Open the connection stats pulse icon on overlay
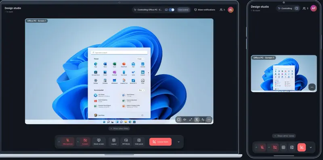Viewport: 323px width, 160px height. (x=203, y=119)
